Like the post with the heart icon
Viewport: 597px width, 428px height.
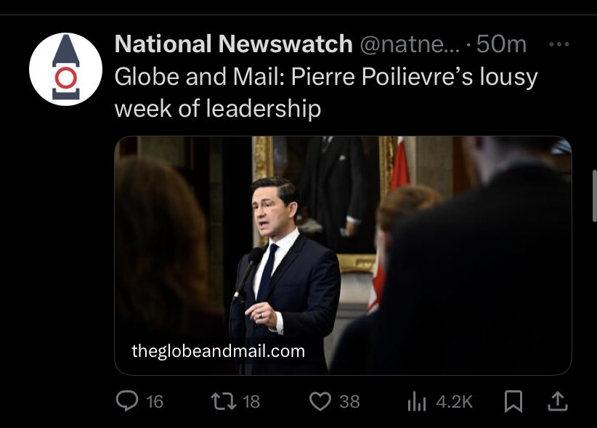click(x=320, y=400)
